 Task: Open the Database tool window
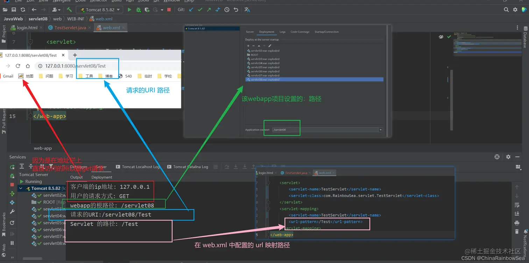525,38
